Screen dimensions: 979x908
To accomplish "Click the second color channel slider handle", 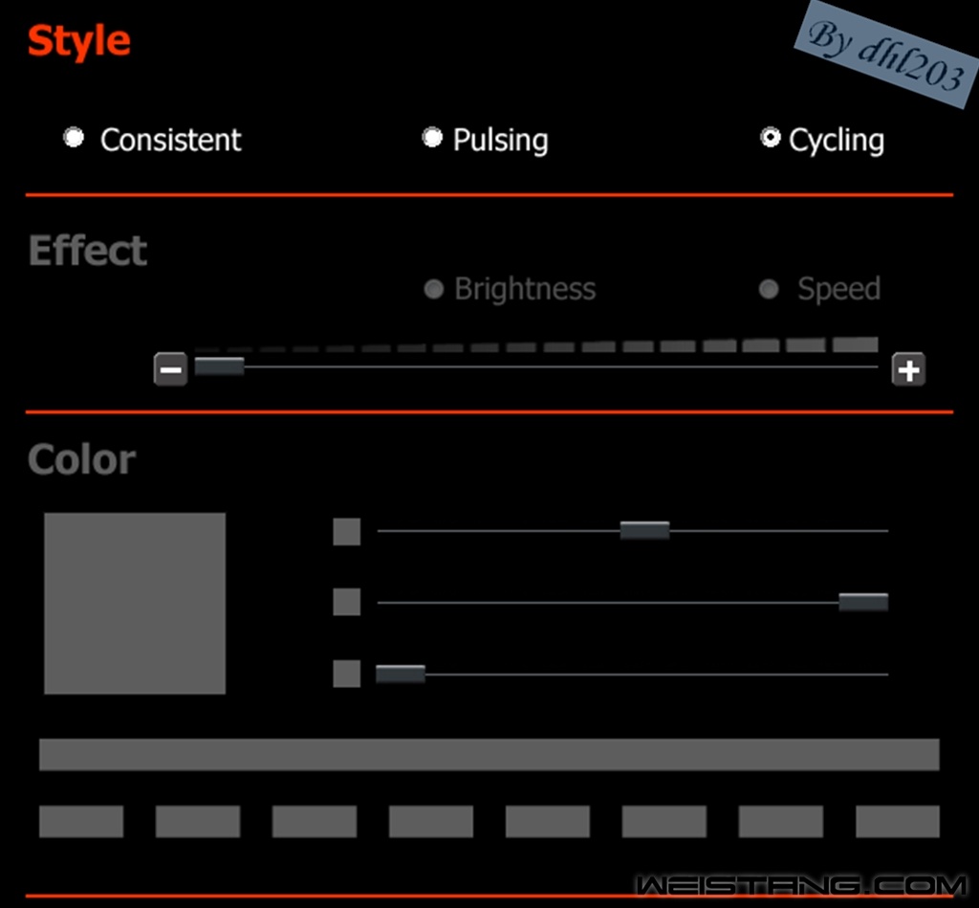I will (x=863, y=602).
